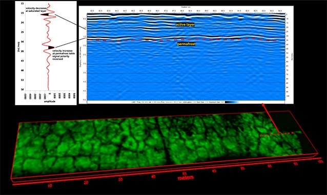Click the "Position (m)" title above the radargram
The height and width of the screenshot is (195, 327).
pyautogui.click(x=186, y=7)
